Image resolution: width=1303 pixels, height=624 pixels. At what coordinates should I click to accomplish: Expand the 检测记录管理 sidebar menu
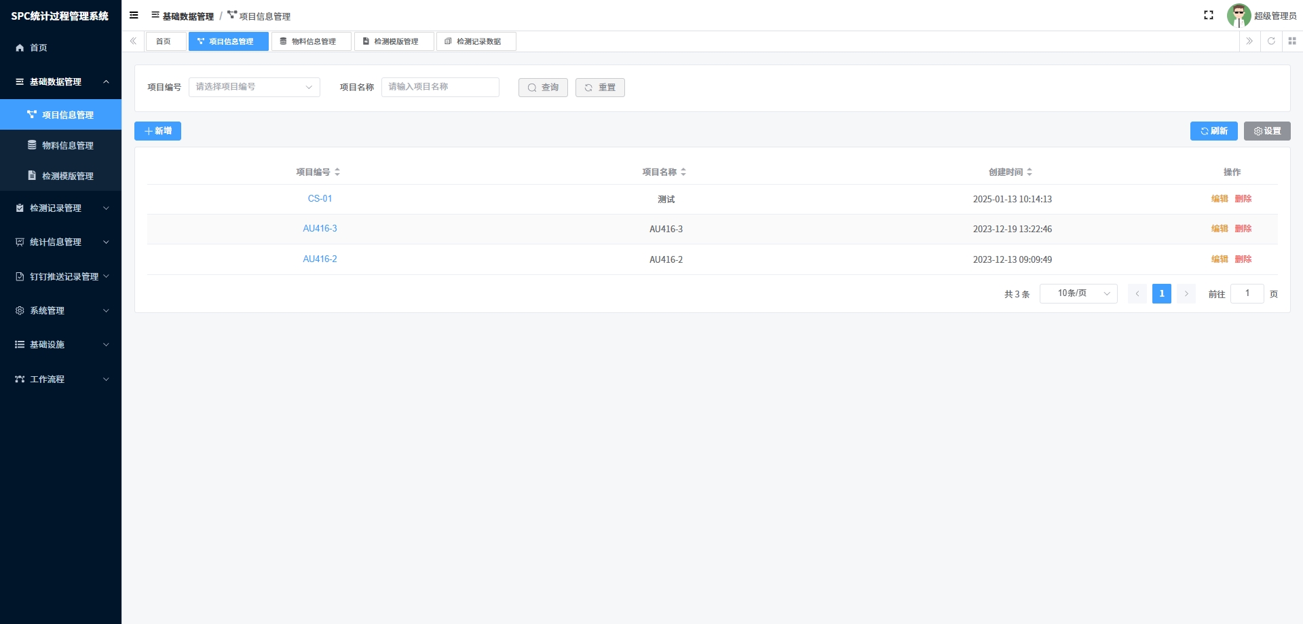(x=61, y=208)
